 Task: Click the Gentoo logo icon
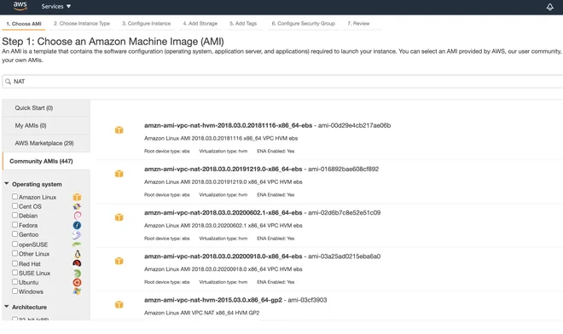tap(77, 234)
